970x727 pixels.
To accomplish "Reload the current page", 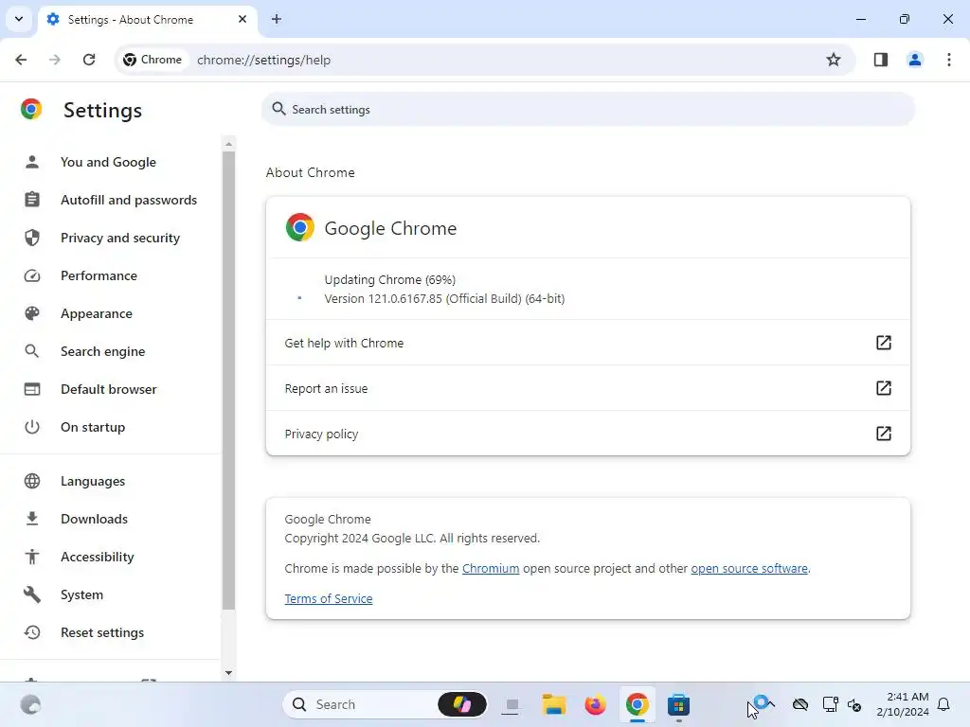I will pyautogui.click(x=89, y=60).
